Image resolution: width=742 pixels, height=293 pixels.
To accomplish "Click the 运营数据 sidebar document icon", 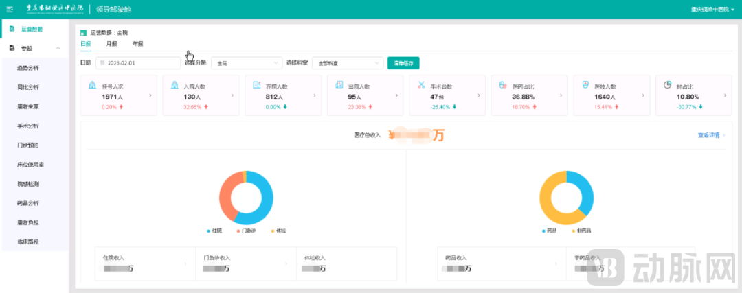I will (12, 29).
